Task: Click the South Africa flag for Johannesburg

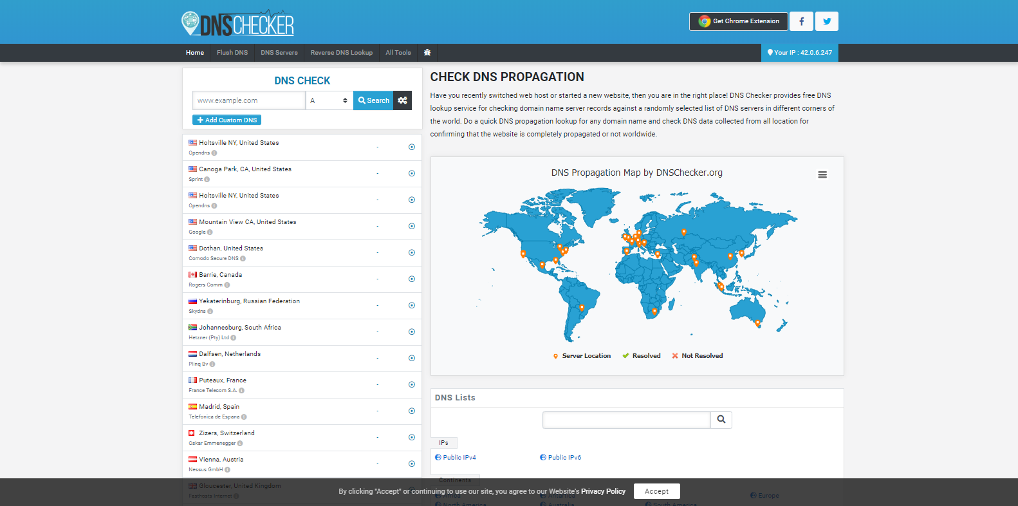Action: pos(192,328)
